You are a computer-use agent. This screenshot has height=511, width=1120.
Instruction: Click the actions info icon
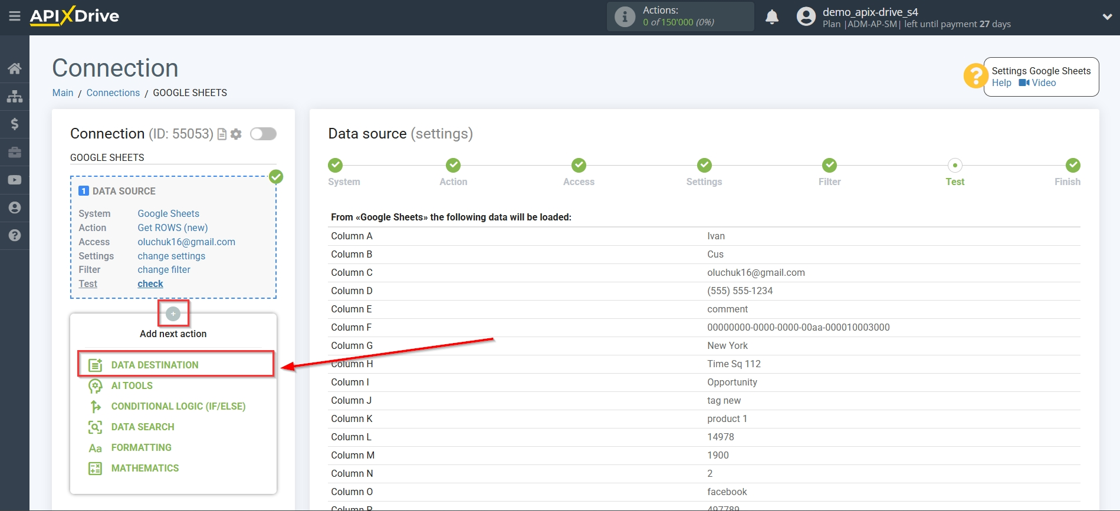(625, 17)
